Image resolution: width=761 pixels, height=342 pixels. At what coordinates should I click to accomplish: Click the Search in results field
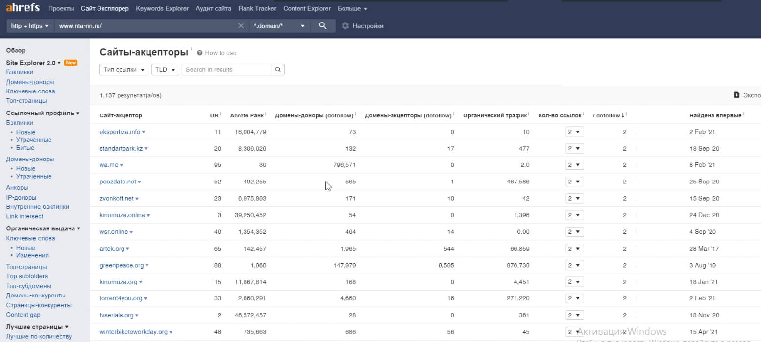coord(226,69)
